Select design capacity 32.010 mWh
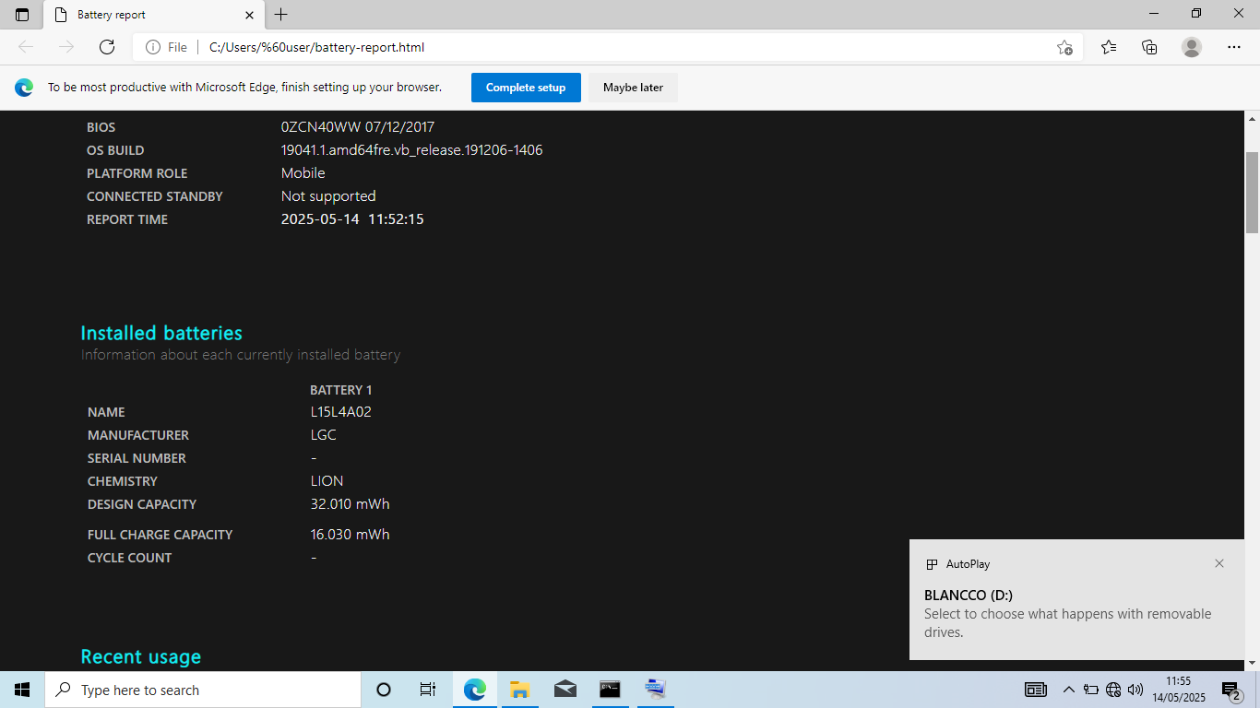 (350, 504)
